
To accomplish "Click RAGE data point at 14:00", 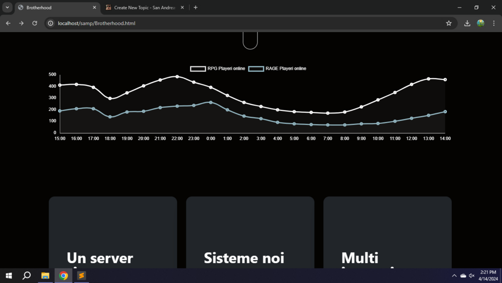I will pyautogui.click(x=445, y=112).
